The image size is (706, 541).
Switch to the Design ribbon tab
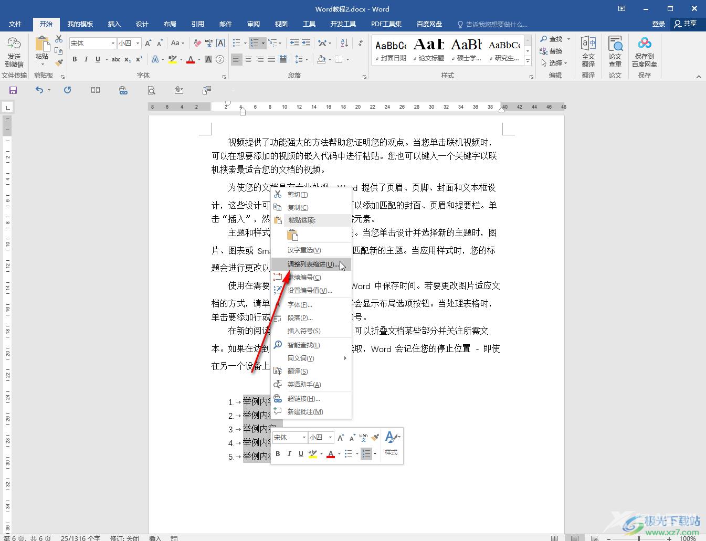(x=142, y=24)
